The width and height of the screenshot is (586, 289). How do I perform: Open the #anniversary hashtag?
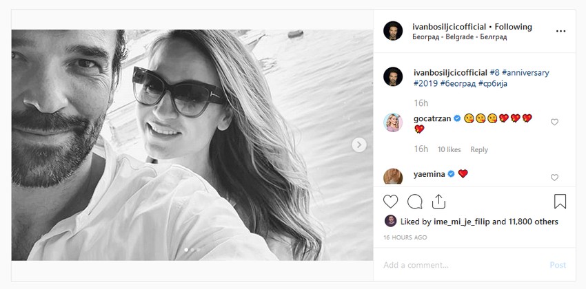pos(525,72)
